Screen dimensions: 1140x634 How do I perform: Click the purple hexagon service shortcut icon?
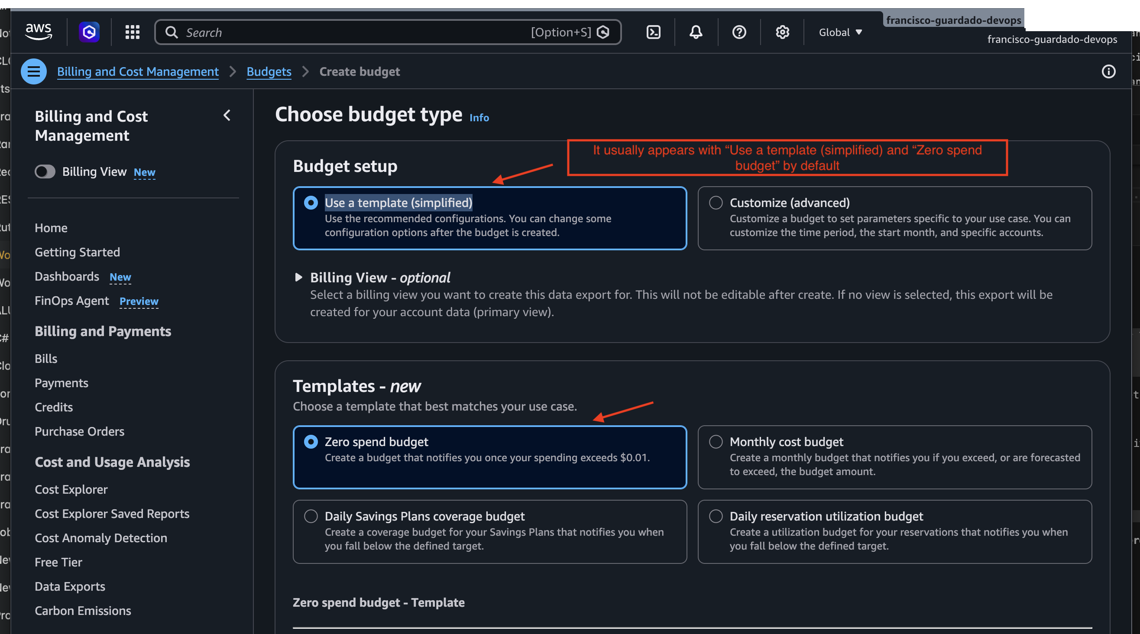click(x=89, y=32)
